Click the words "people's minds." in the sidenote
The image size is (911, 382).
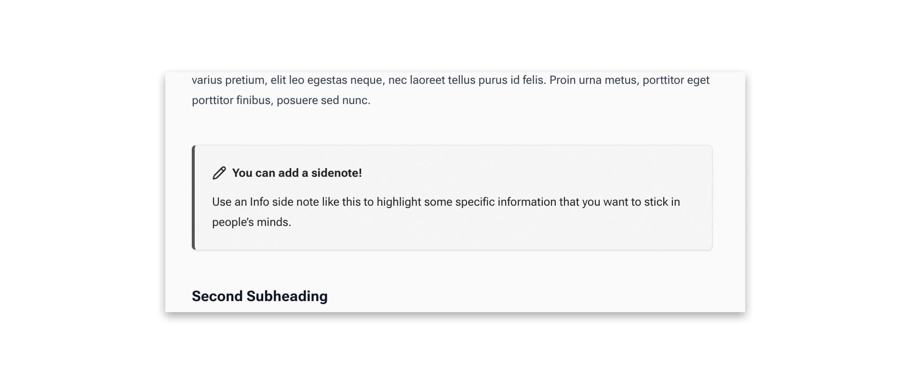pos(251,222)
